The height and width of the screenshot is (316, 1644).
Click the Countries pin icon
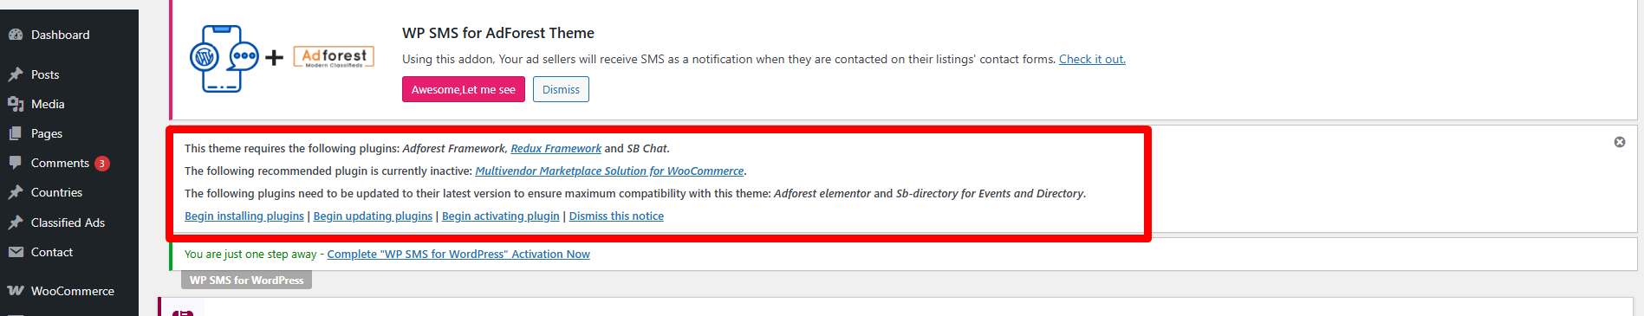[16, 192]
